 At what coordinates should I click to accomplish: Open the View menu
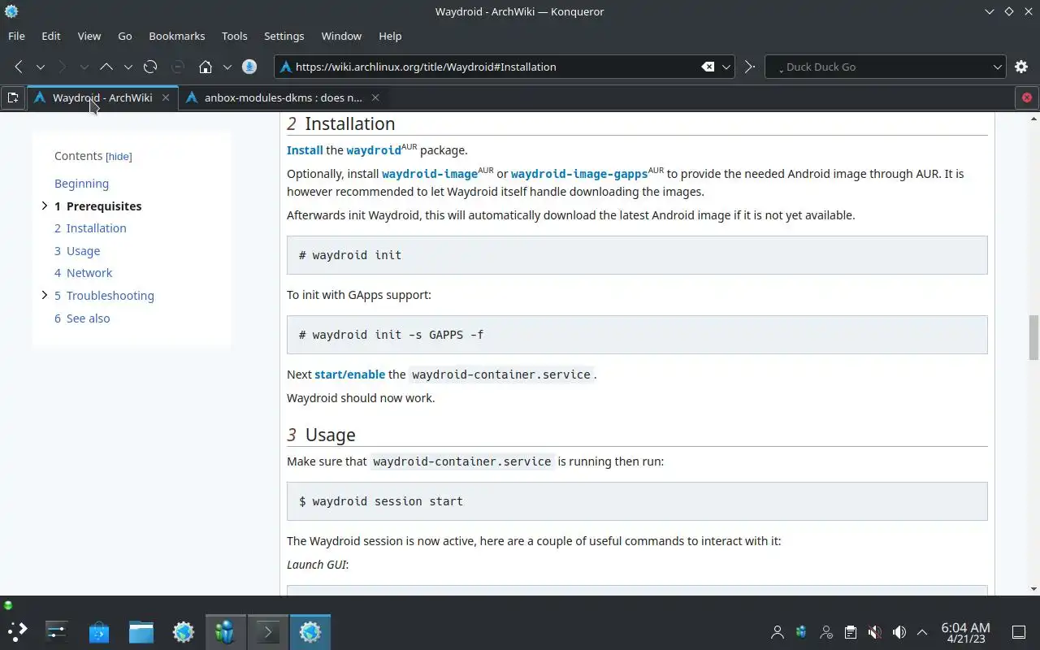tap(89, 36)
